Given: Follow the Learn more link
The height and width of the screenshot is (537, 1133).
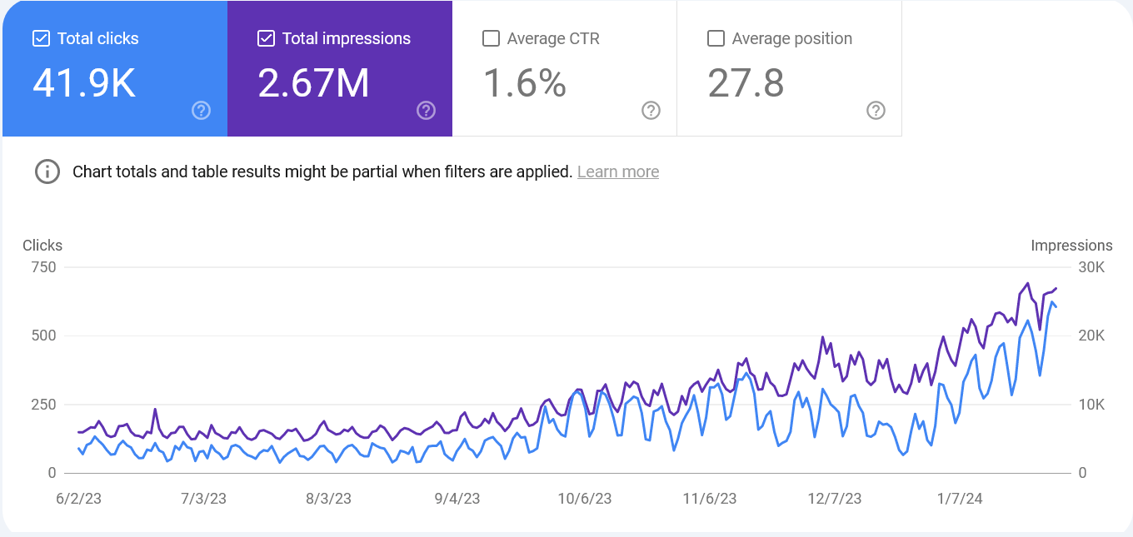Looking at the screenshot, I should point(617,172).
